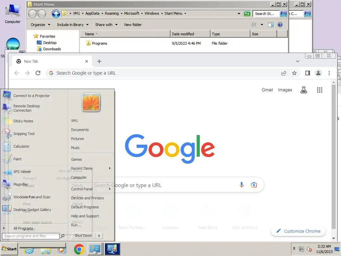Open a new Chrome tab with plus
The image size is (341, 256).
click(x=99, y=61)
